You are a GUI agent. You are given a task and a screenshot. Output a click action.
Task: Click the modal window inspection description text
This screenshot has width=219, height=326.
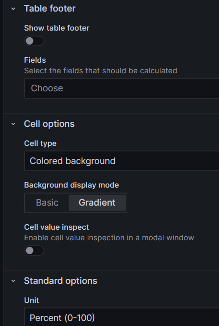109,238
